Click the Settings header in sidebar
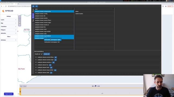The height and width of the screenshot is (97, 174). tap(9, 16)
